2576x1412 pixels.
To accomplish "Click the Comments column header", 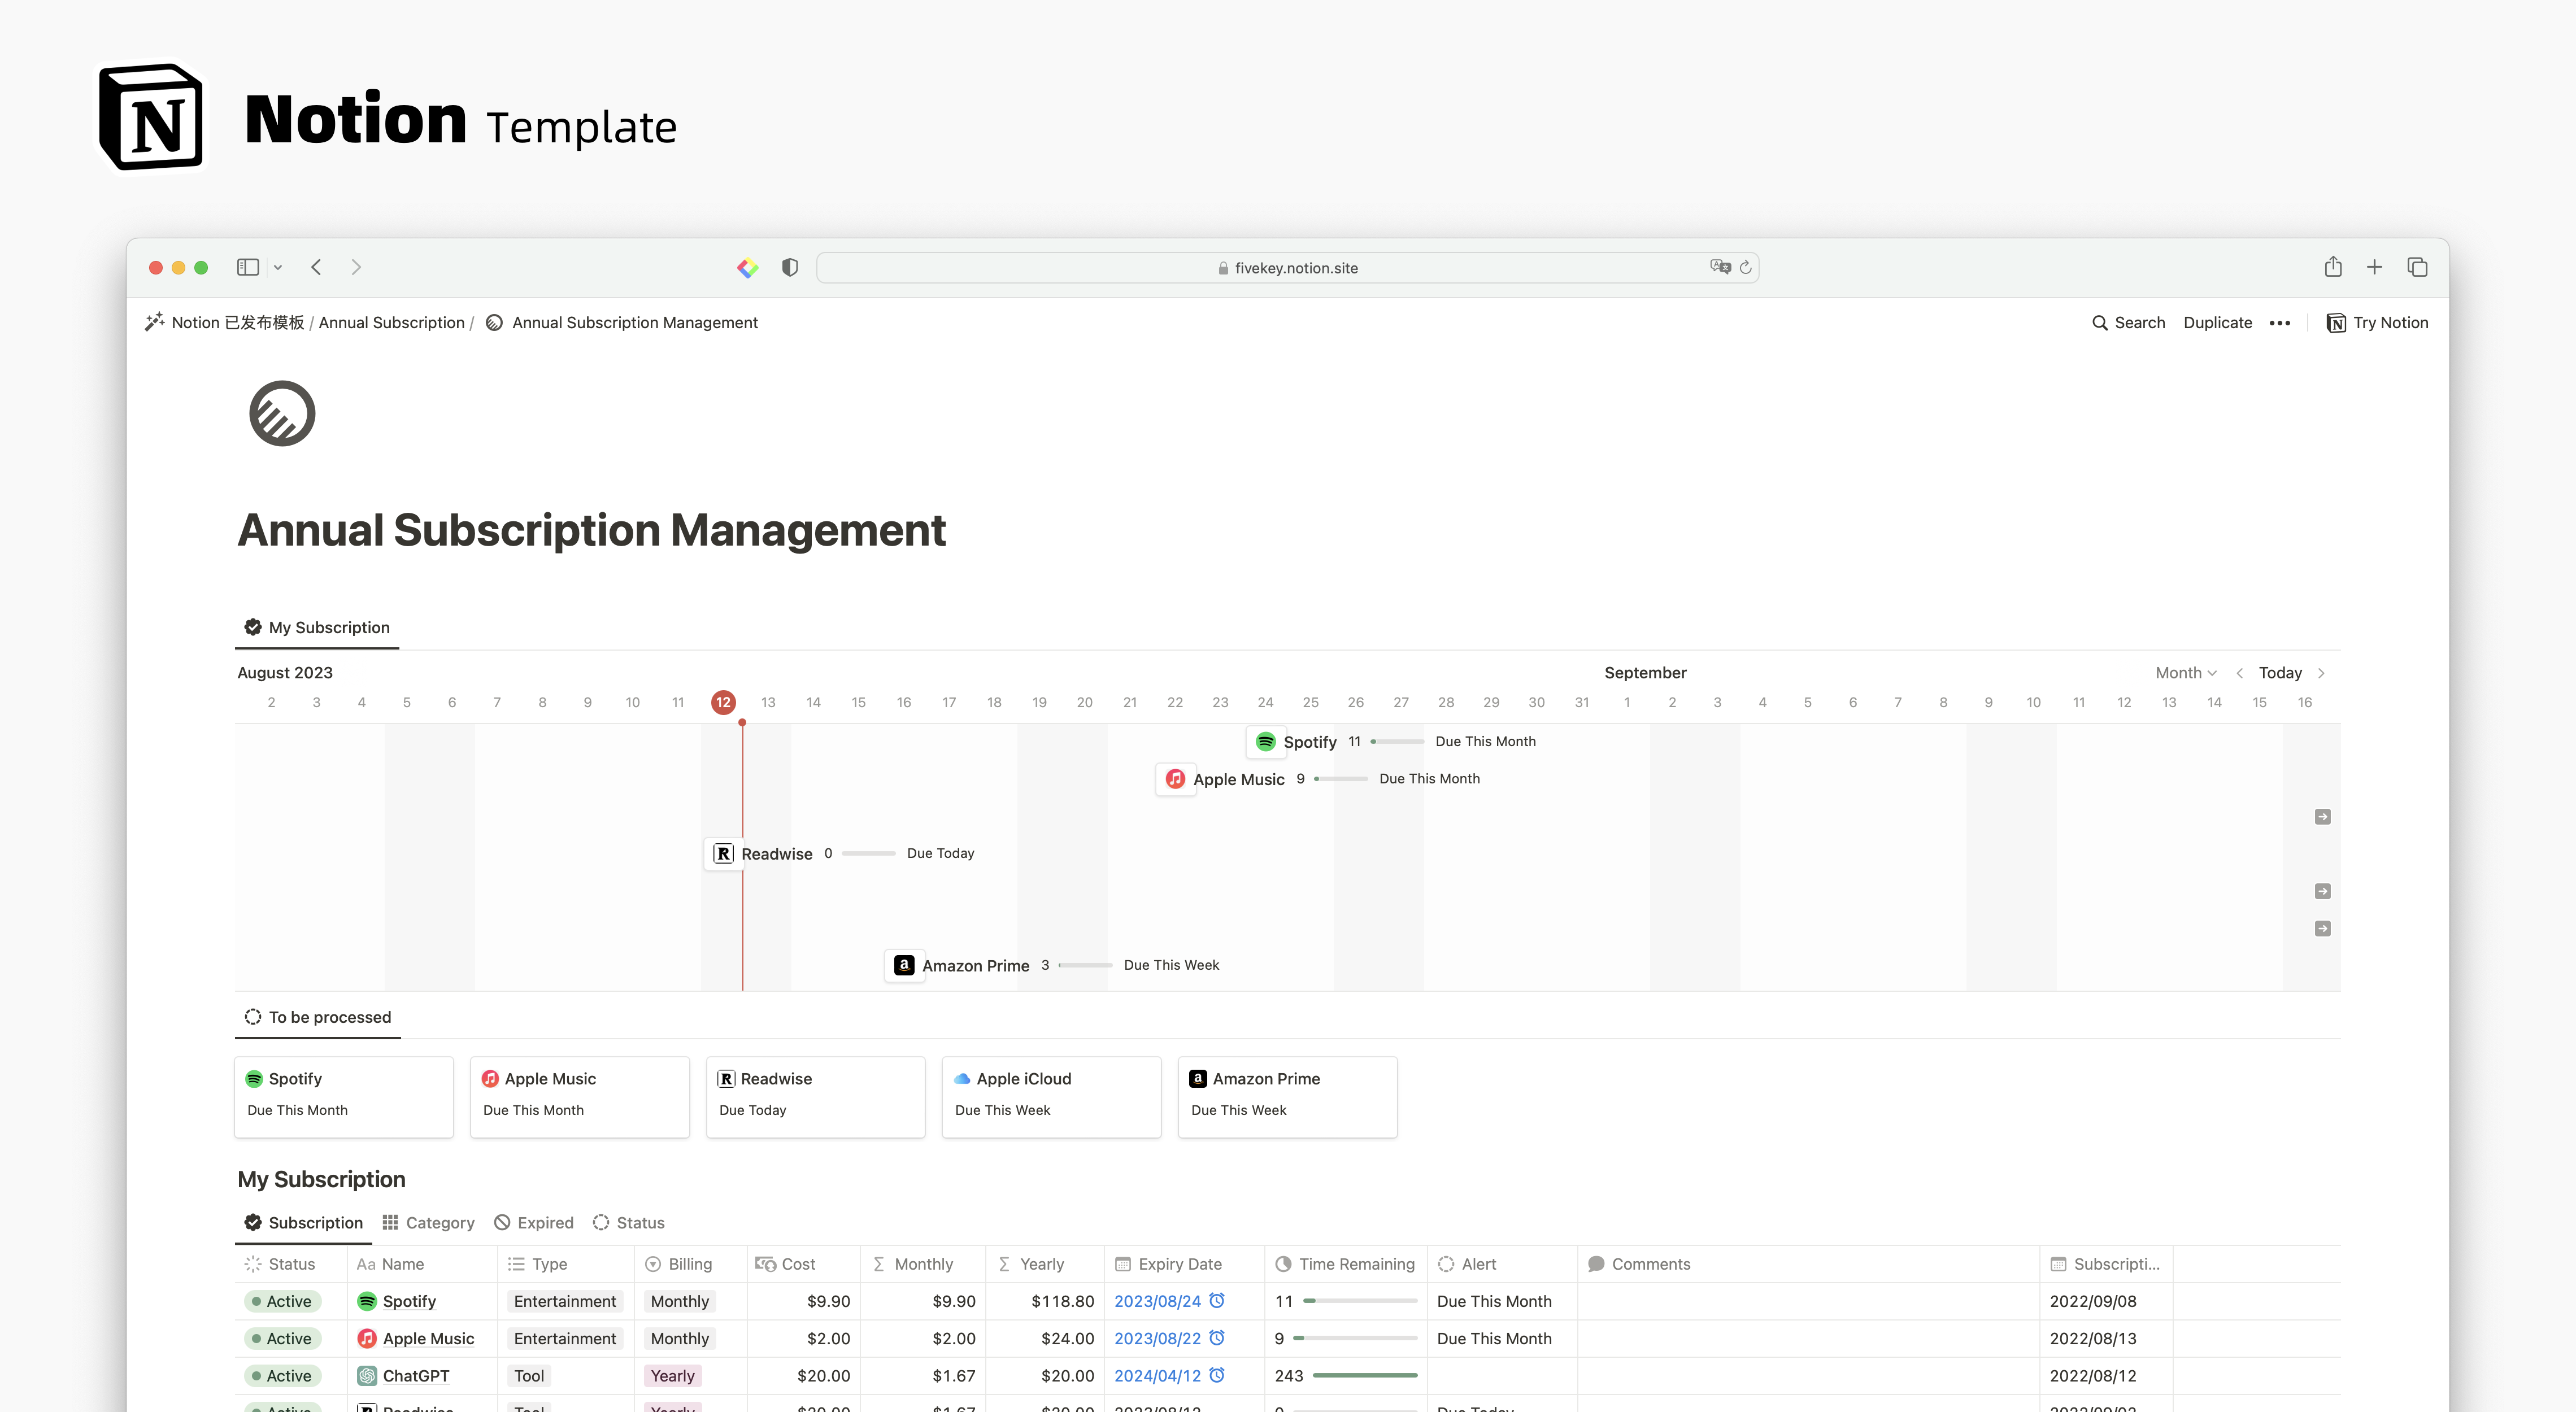I will (x=1808, y=1264).
